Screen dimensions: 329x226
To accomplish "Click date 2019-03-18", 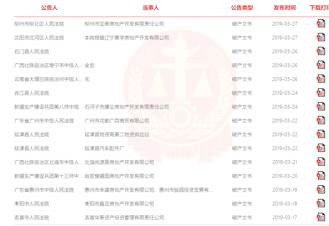I will click(x=285, y=204).
